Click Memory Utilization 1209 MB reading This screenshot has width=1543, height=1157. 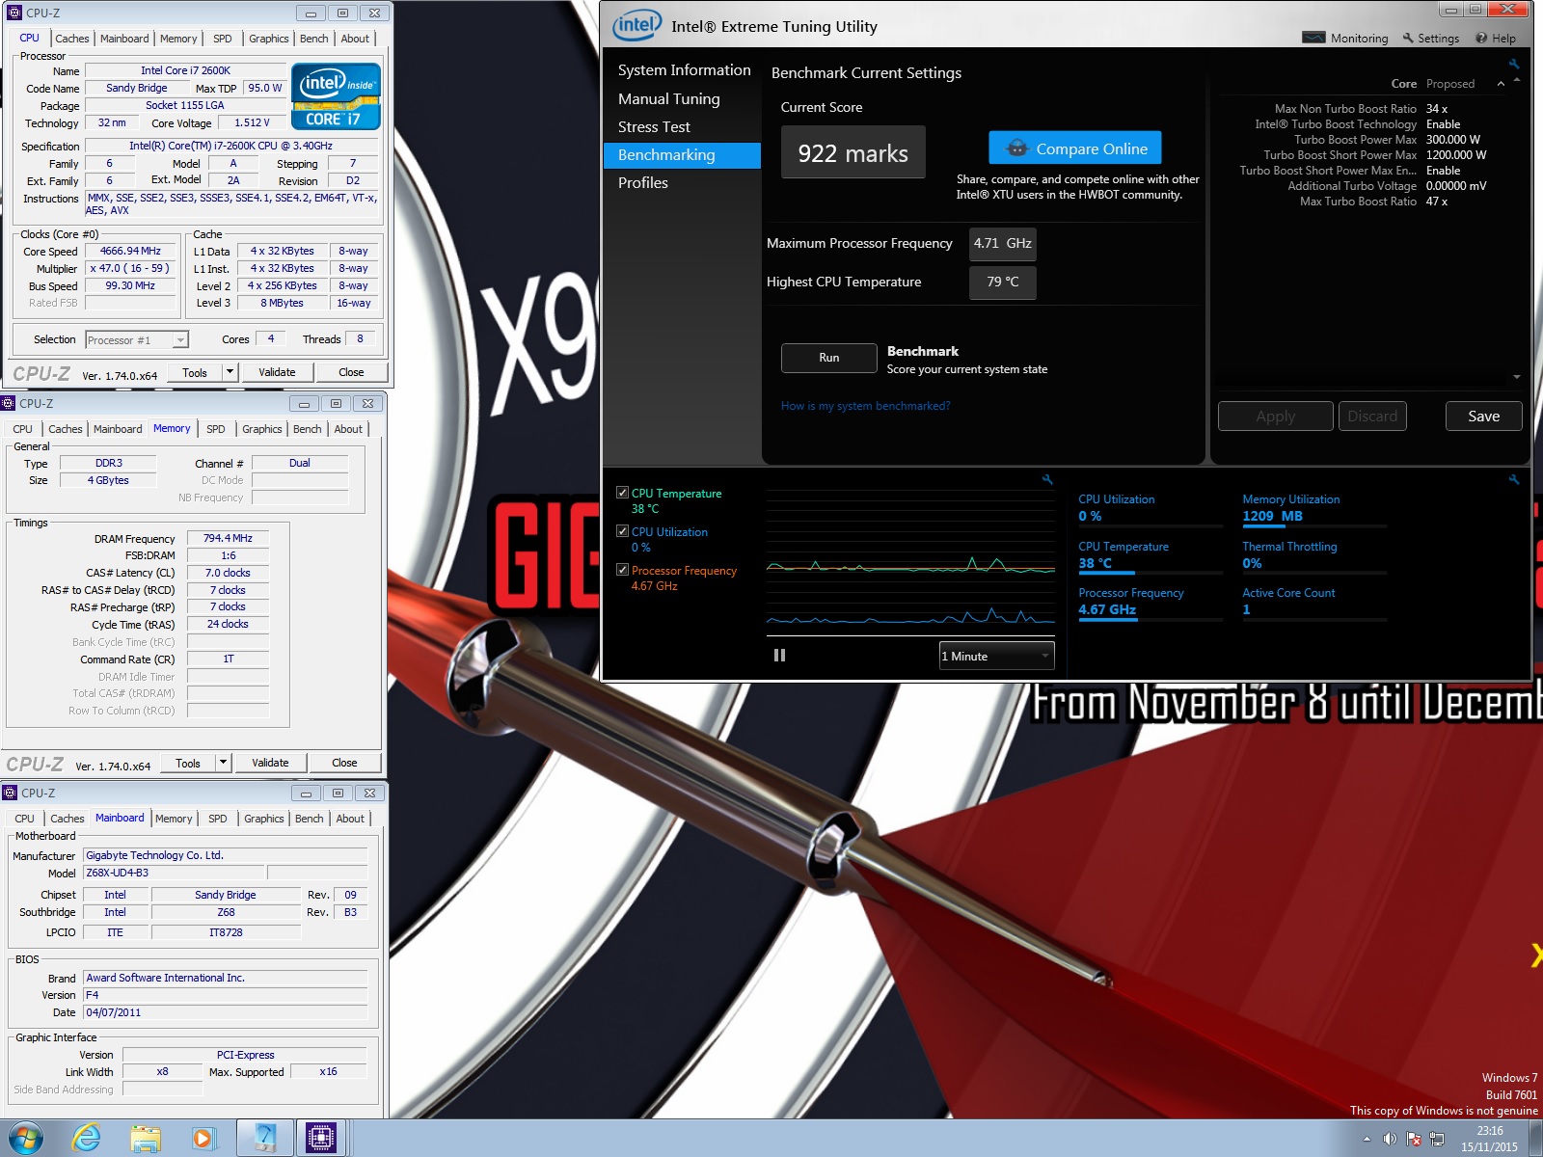(1272, 516)
